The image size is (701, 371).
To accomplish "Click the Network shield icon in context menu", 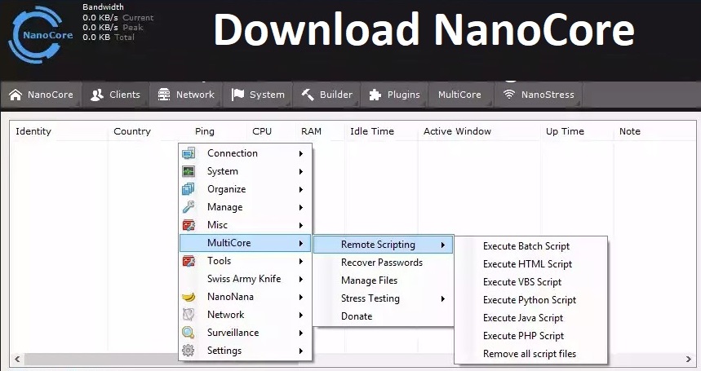I will (x=189, y=315).
